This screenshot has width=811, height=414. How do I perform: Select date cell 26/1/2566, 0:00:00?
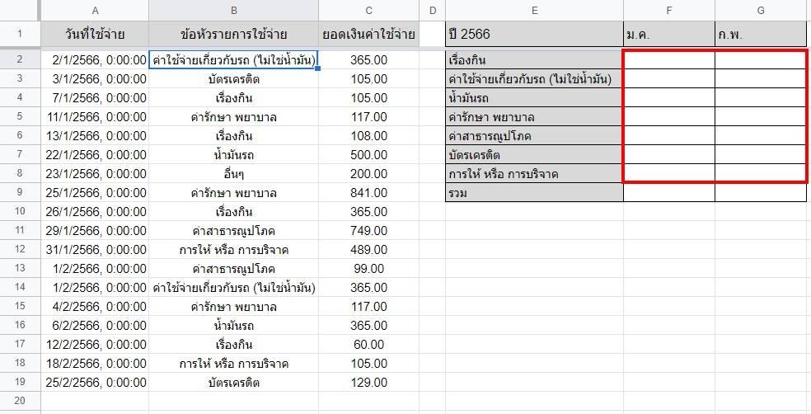pyautogui.click(x=95, y=212)
